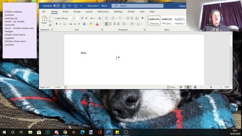Click the 100% zoom level

coord(227,87)
